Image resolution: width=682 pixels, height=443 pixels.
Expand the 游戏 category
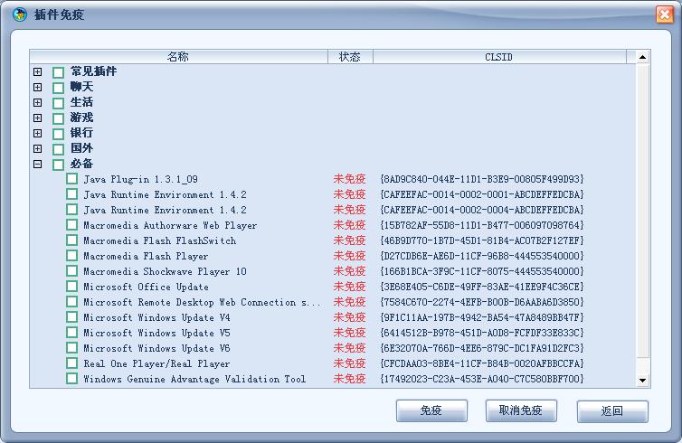pyautogui.click(x=38, y=118)
